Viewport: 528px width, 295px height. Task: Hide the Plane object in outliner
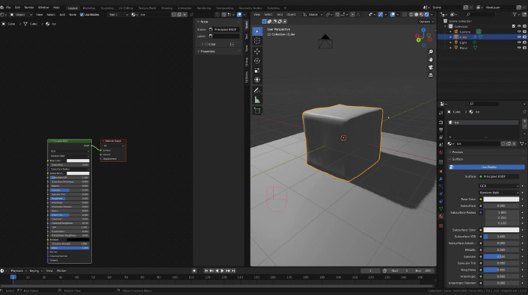coord(519,48)
